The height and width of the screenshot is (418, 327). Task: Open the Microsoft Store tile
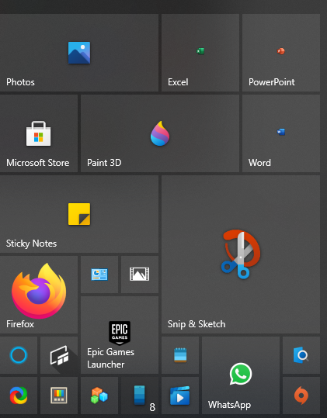(39, 133)
